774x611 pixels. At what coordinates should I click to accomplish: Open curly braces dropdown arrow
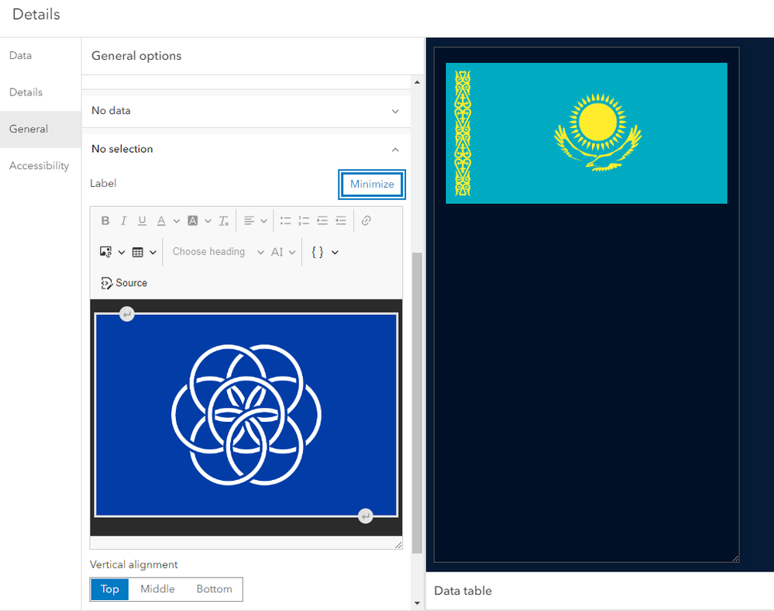335,253
